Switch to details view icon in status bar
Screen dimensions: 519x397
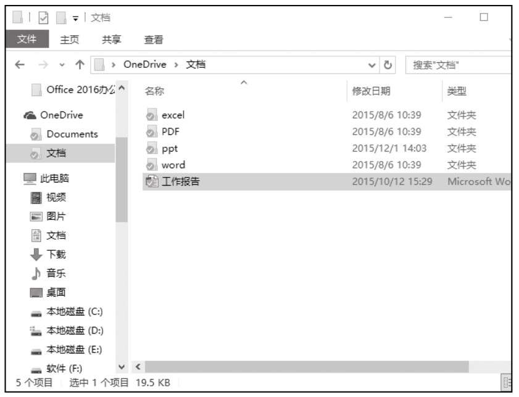507,383
